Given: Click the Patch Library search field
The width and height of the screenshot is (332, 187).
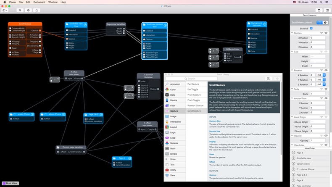Looking at the screenshot, I should (191, 79).
